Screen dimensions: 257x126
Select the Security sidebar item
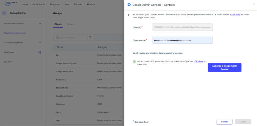8,62
